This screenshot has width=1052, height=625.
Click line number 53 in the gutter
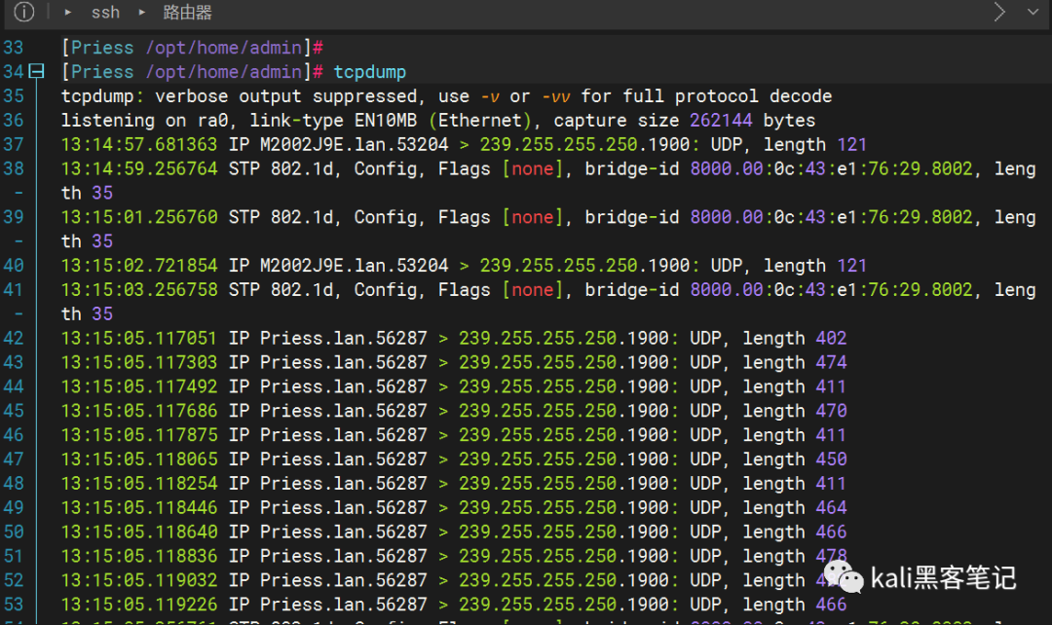click(14, 605)
